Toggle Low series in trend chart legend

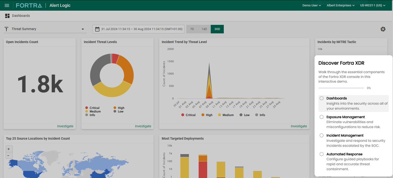244,115
